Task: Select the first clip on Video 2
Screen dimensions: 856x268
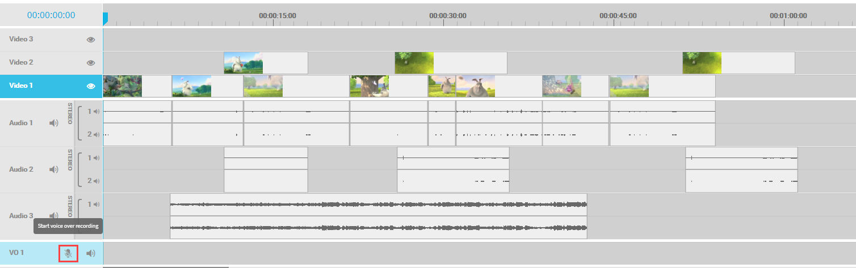Action: coord(266,63)
